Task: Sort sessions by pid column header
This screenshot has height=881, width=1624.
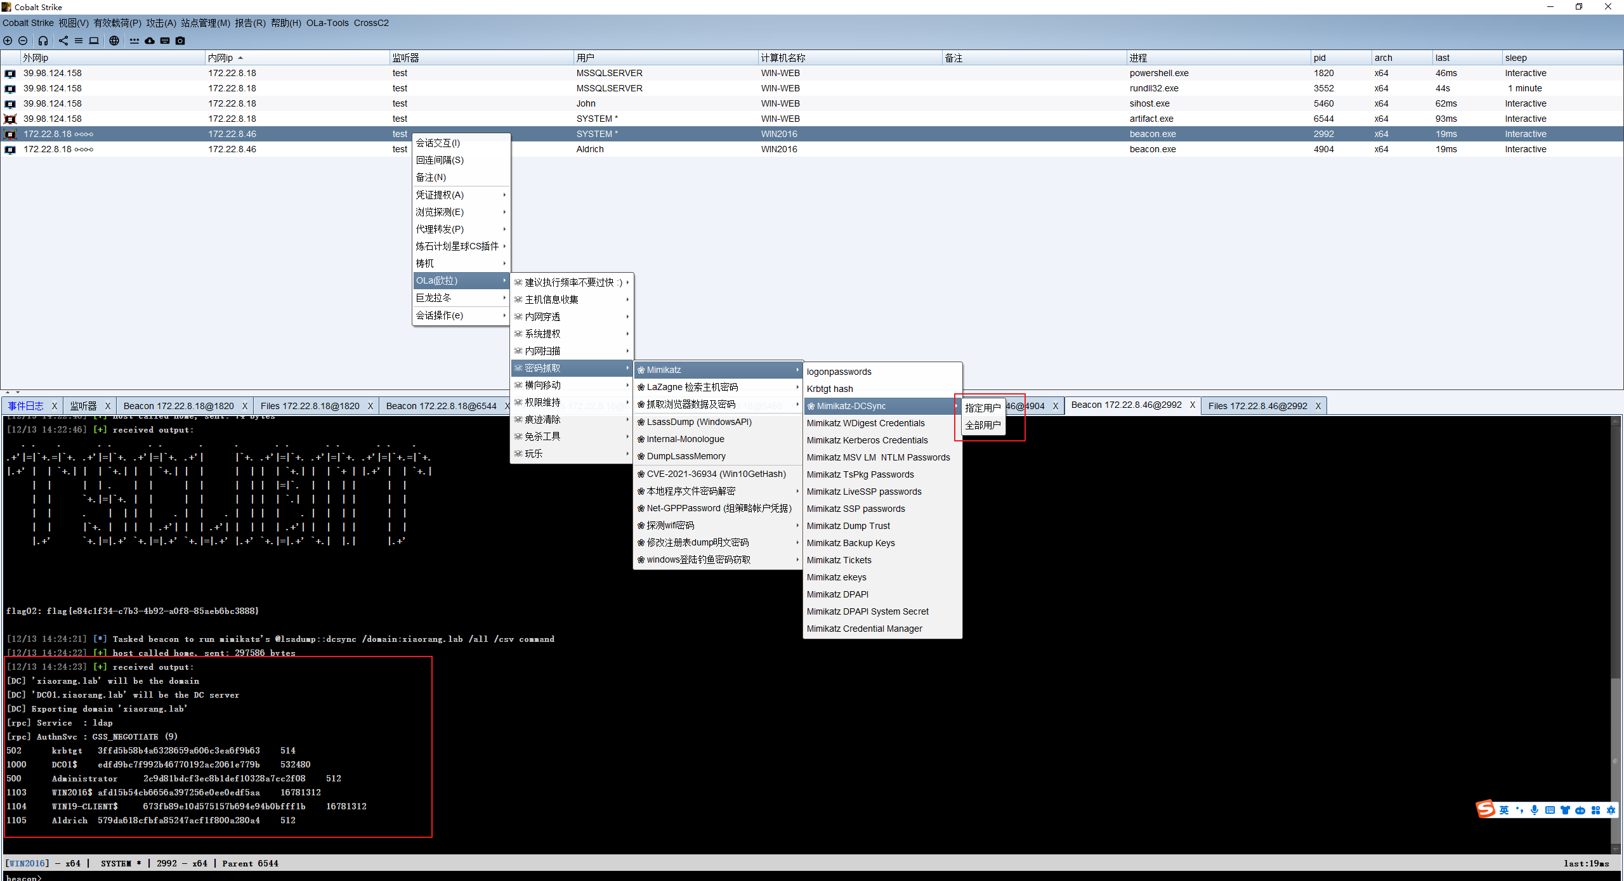Action: click(x=1340, y=58)
